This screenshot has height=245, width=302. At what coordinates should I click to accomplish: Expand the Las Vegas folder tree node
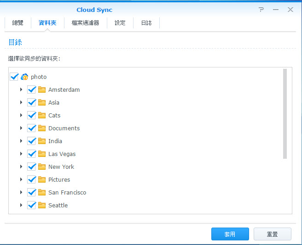click(x=21, y=154)
